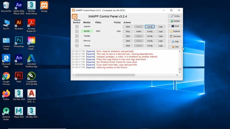Viewport: 230px width, 129px height.
Task: Click the Quit button
Action: (x=175, y=47)
